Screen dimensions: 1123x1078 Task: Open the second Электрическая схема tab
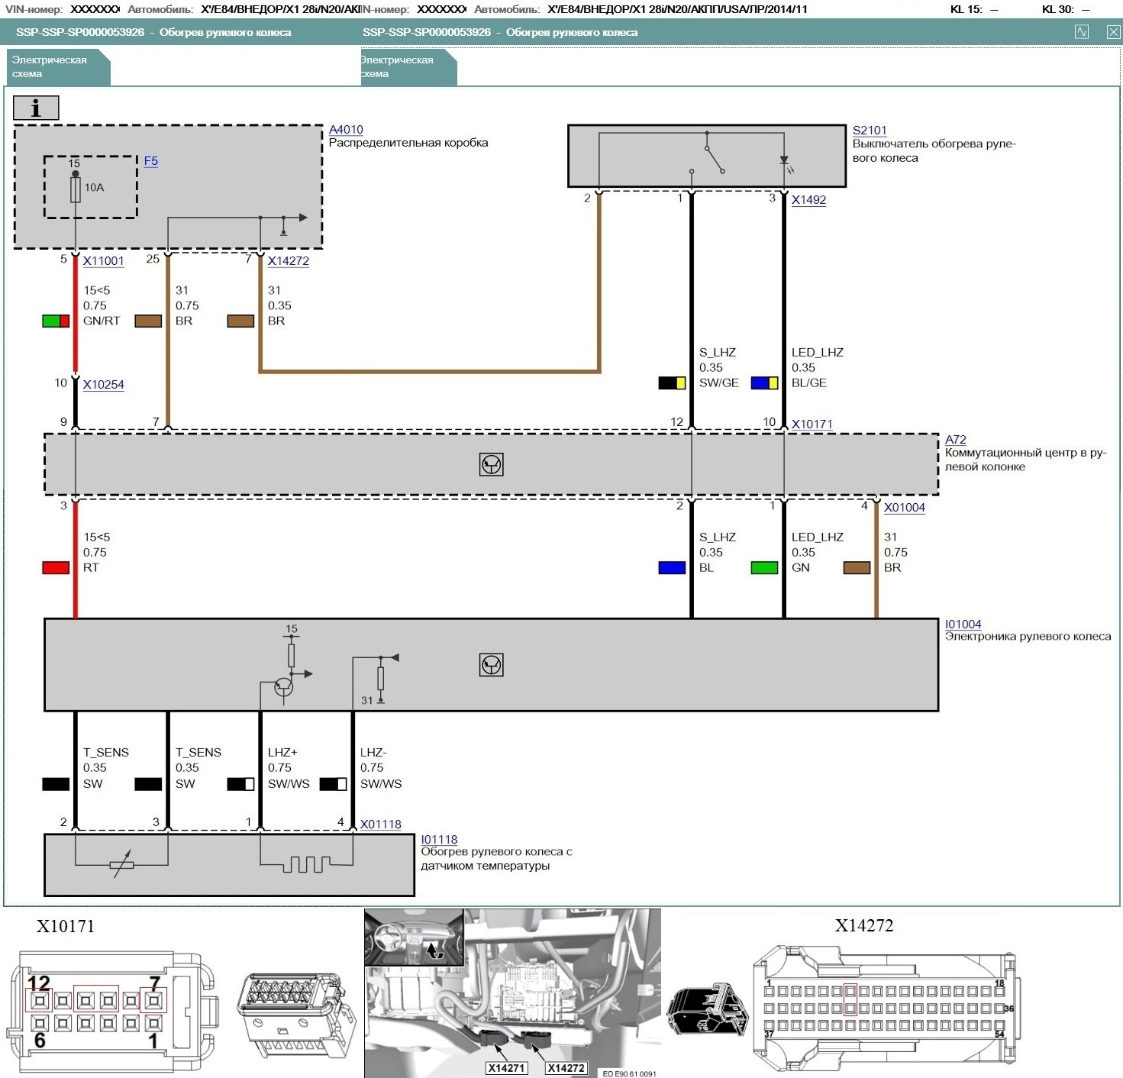(408, 66)
